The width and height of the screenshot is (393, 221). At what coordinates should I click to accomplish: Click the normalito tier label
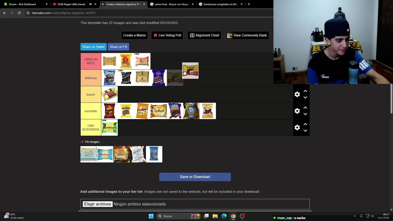coord(91,111)
